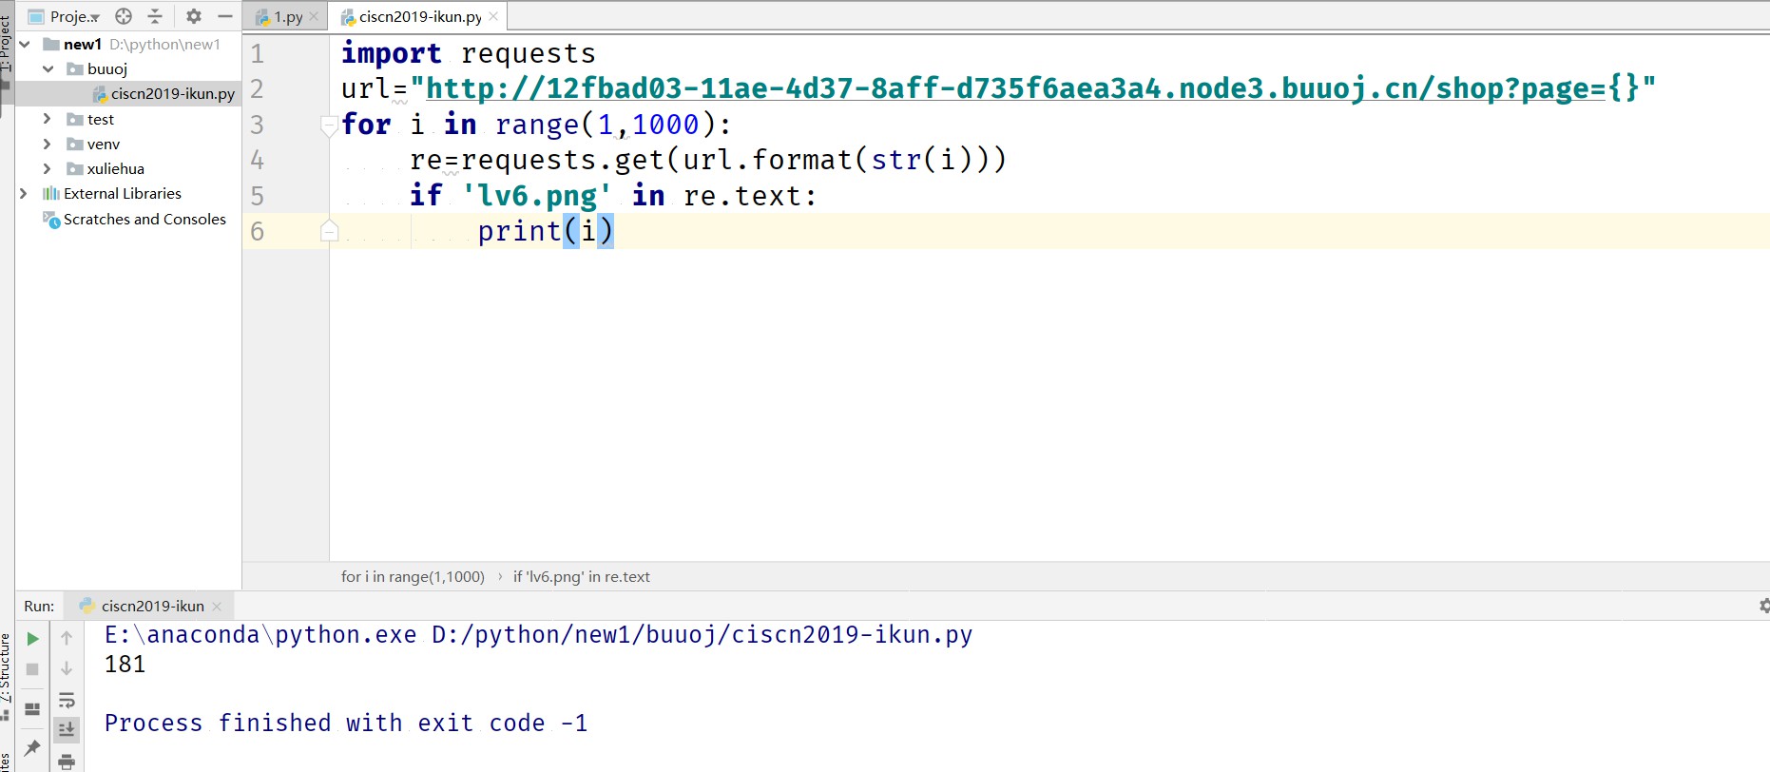Click 'range' in line 3 of code

tap(538, 125)
